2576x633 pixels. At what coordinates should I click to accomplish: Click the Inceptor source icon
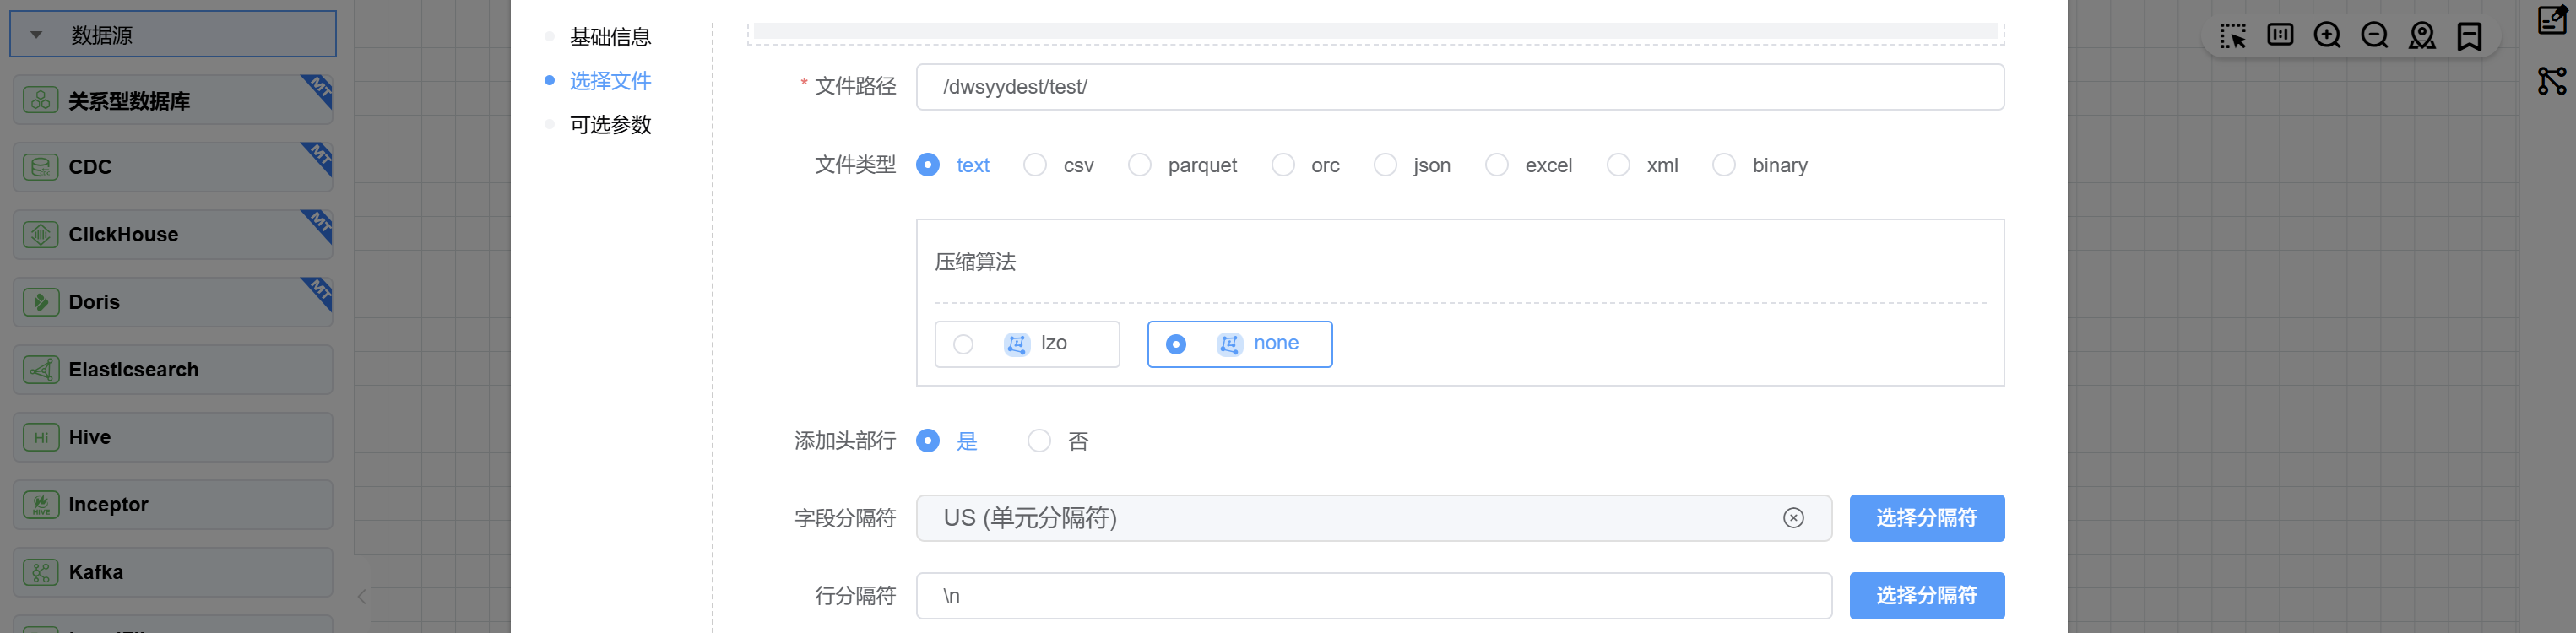tap(41, 505)
